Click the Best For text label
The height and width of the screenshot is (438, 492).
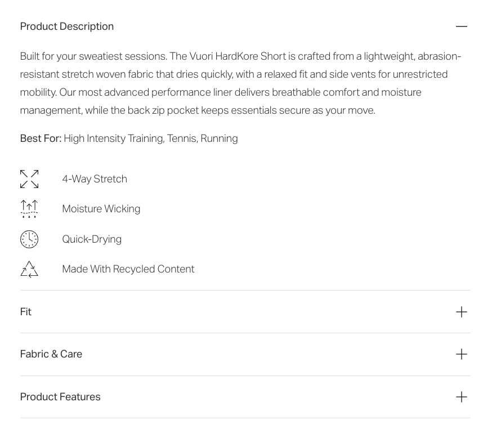pos(40,138)
